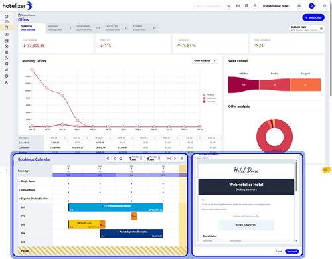Screen dimensions: 332x259
Task: Click Cancel in the email preview dialog
Action: (x=279, y=252)
